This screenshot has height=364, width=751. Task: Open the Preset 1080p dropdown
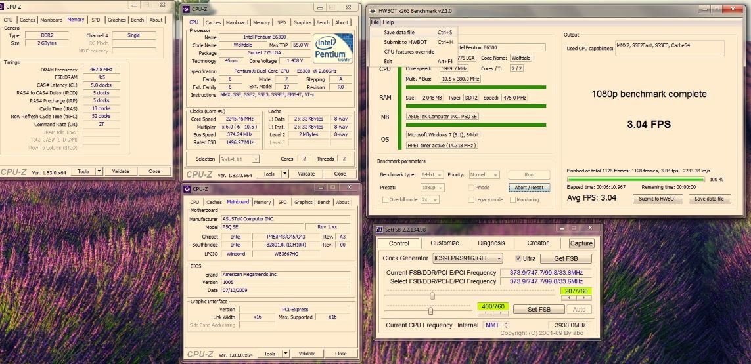pos(432,188)
